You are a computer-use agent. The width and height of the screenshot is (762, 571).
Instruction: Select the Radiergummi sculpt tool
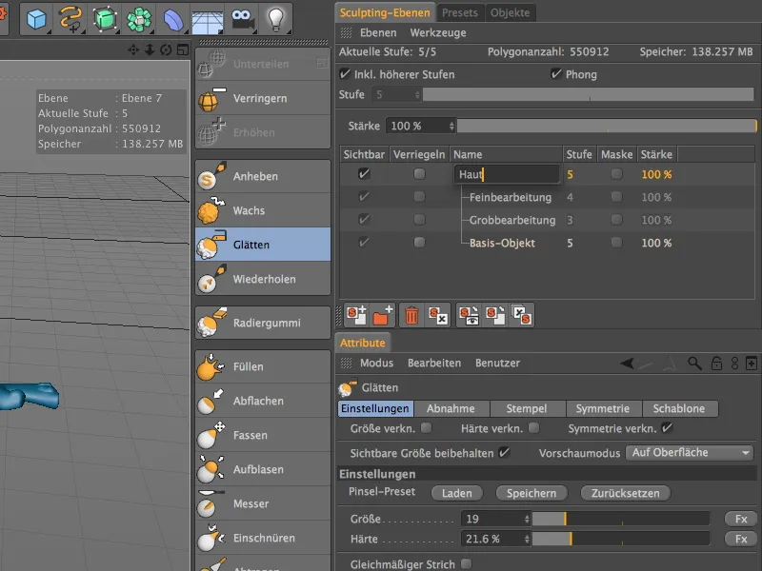[x=263, y=323]
